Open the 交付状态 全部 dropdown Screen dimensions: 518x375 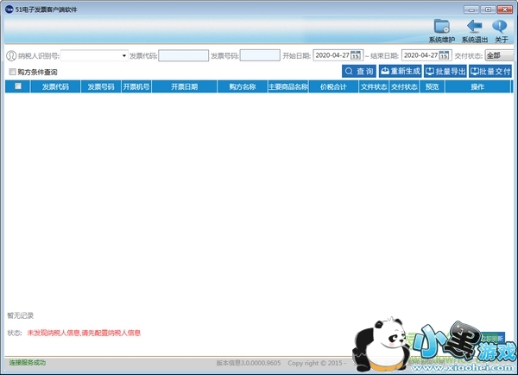(x=499, y=55)
